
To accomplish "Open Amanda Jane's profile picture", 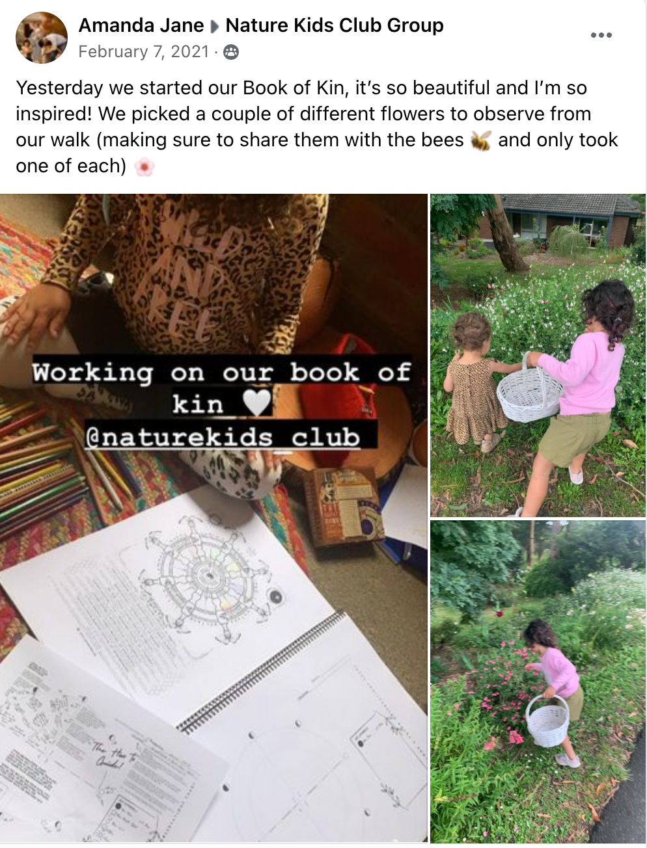I will [42, 37].
